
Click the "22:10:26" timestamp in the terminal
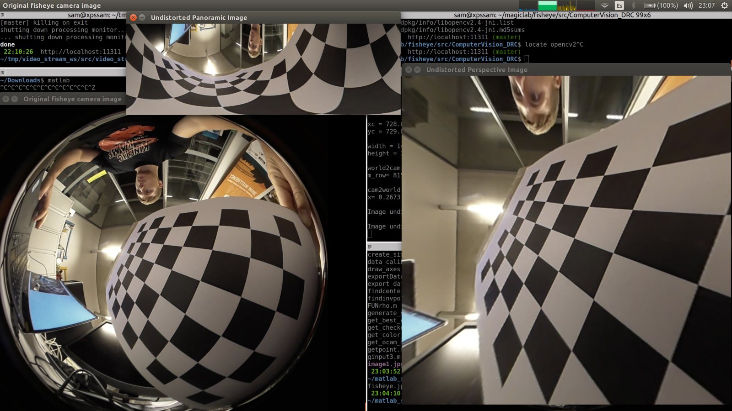click(18, 52)
